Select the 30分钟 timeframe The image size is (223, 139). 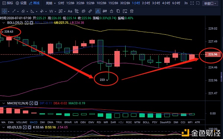click(x=125, y=3)
